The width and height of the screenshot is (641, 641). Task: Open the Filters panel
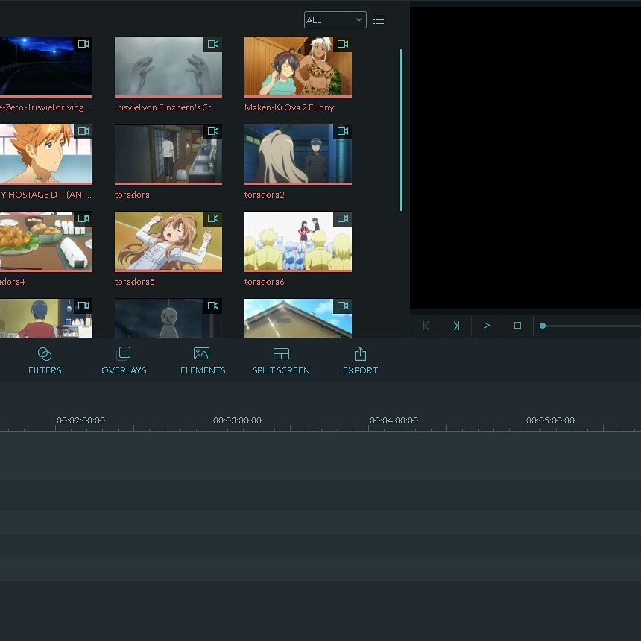pyautogui.click(x=45, y=361)
